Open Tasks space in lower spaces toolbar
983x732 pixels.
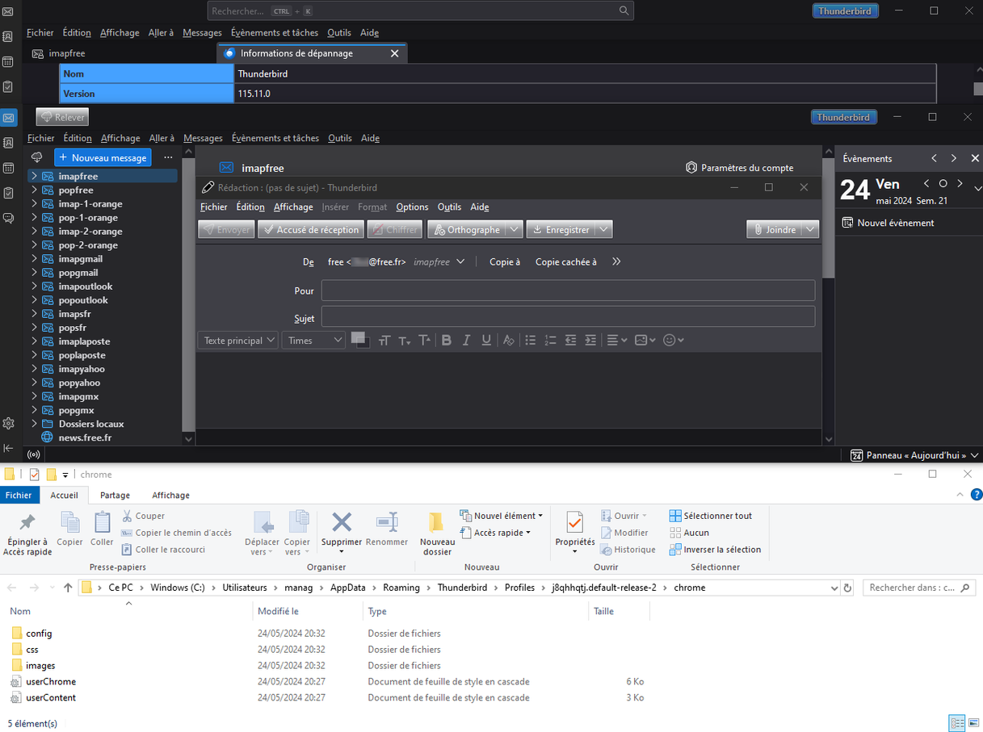8,193
